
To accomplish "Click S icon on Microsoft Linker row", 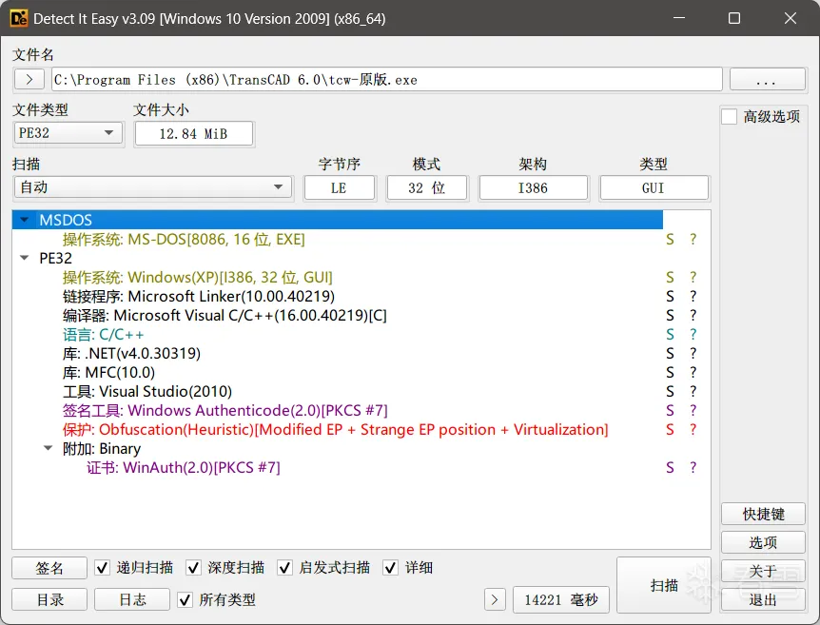I will point(670,296).
